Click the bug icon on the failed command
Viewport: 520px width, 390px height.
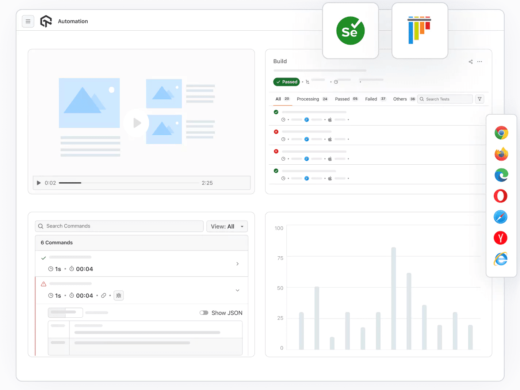pyautogui.click(x=118, y=295)
